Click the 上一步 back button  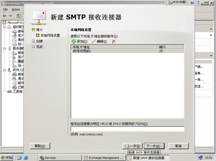[132, 146]
